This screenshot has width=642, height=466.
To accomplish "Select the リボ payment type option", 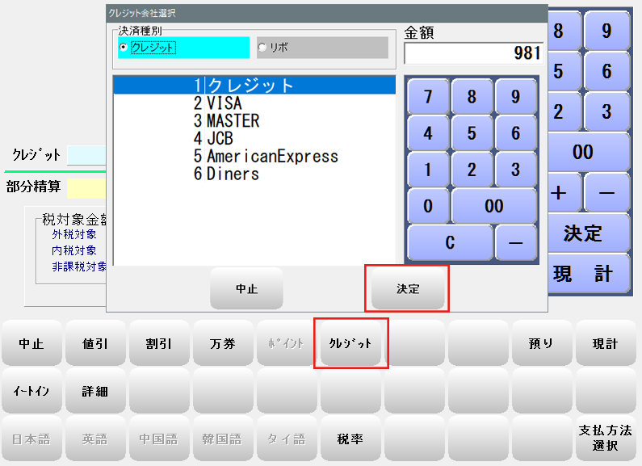I will point(262,48).
